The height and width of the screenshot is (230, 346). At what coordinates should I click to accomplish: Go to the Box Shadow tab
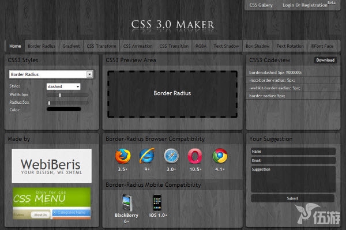click(258, 46)
